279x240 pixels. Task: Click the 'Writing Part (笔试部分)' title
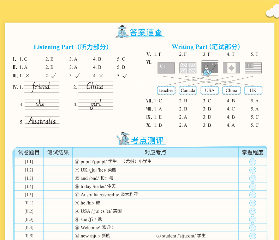coord(206,47)
